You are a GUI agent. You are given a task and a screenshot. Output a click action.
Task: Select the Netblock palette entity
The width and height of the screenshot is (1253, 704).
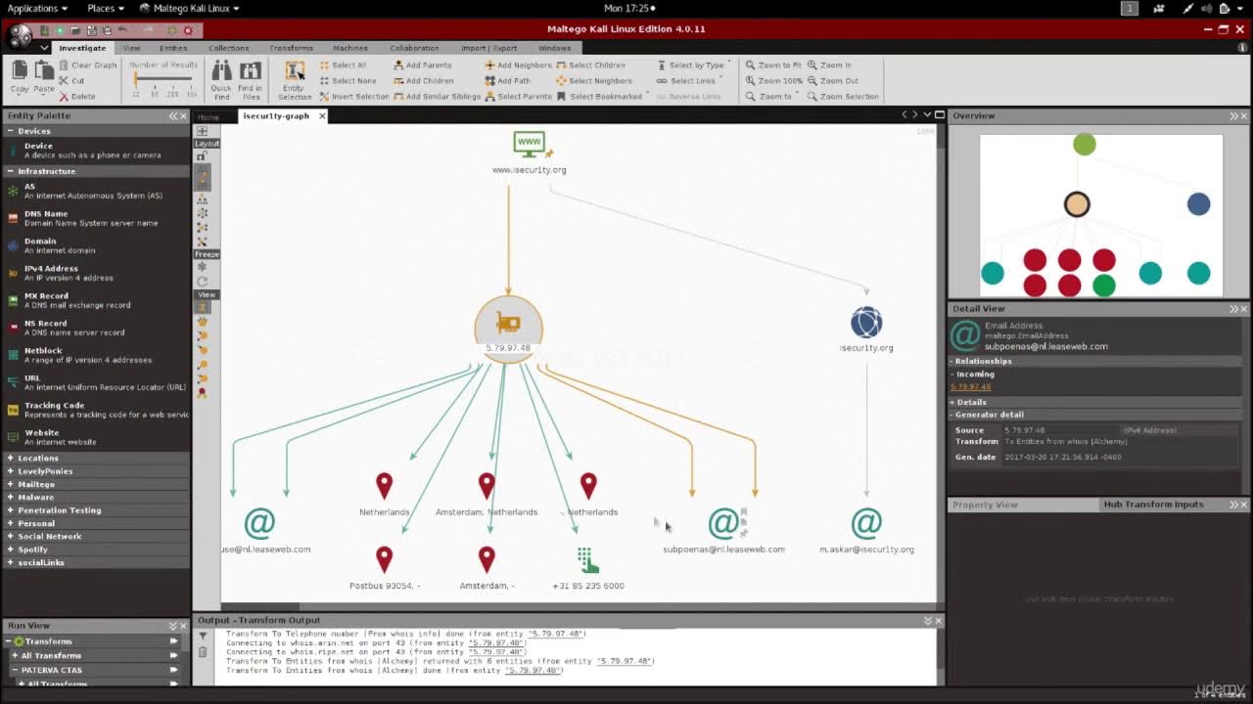click(96, 355)
